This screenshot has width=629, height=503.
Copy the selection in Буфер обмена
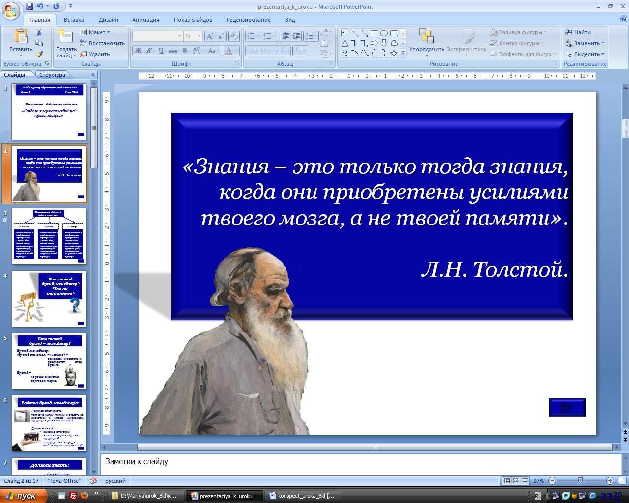tap(39, 43)
